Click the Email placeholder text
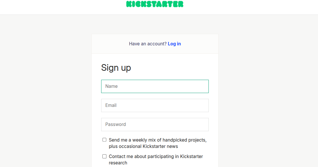The image size is (318, 167). 111,105
